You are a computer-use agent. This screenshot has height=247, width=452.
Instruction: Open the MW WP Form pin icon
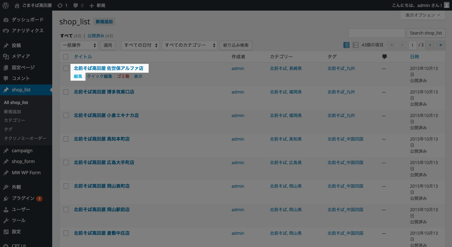pyautogui.click(x=6, y=173)
